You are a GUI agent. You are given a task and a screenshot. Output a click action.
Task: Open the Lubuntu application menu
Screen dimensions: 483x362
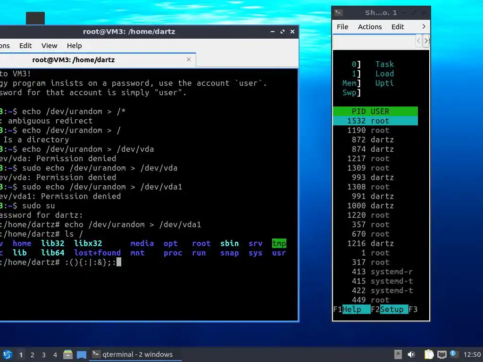point(7,354)
